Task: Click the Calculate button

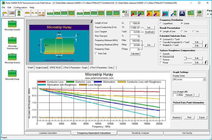Action: [x=135, y=54]
